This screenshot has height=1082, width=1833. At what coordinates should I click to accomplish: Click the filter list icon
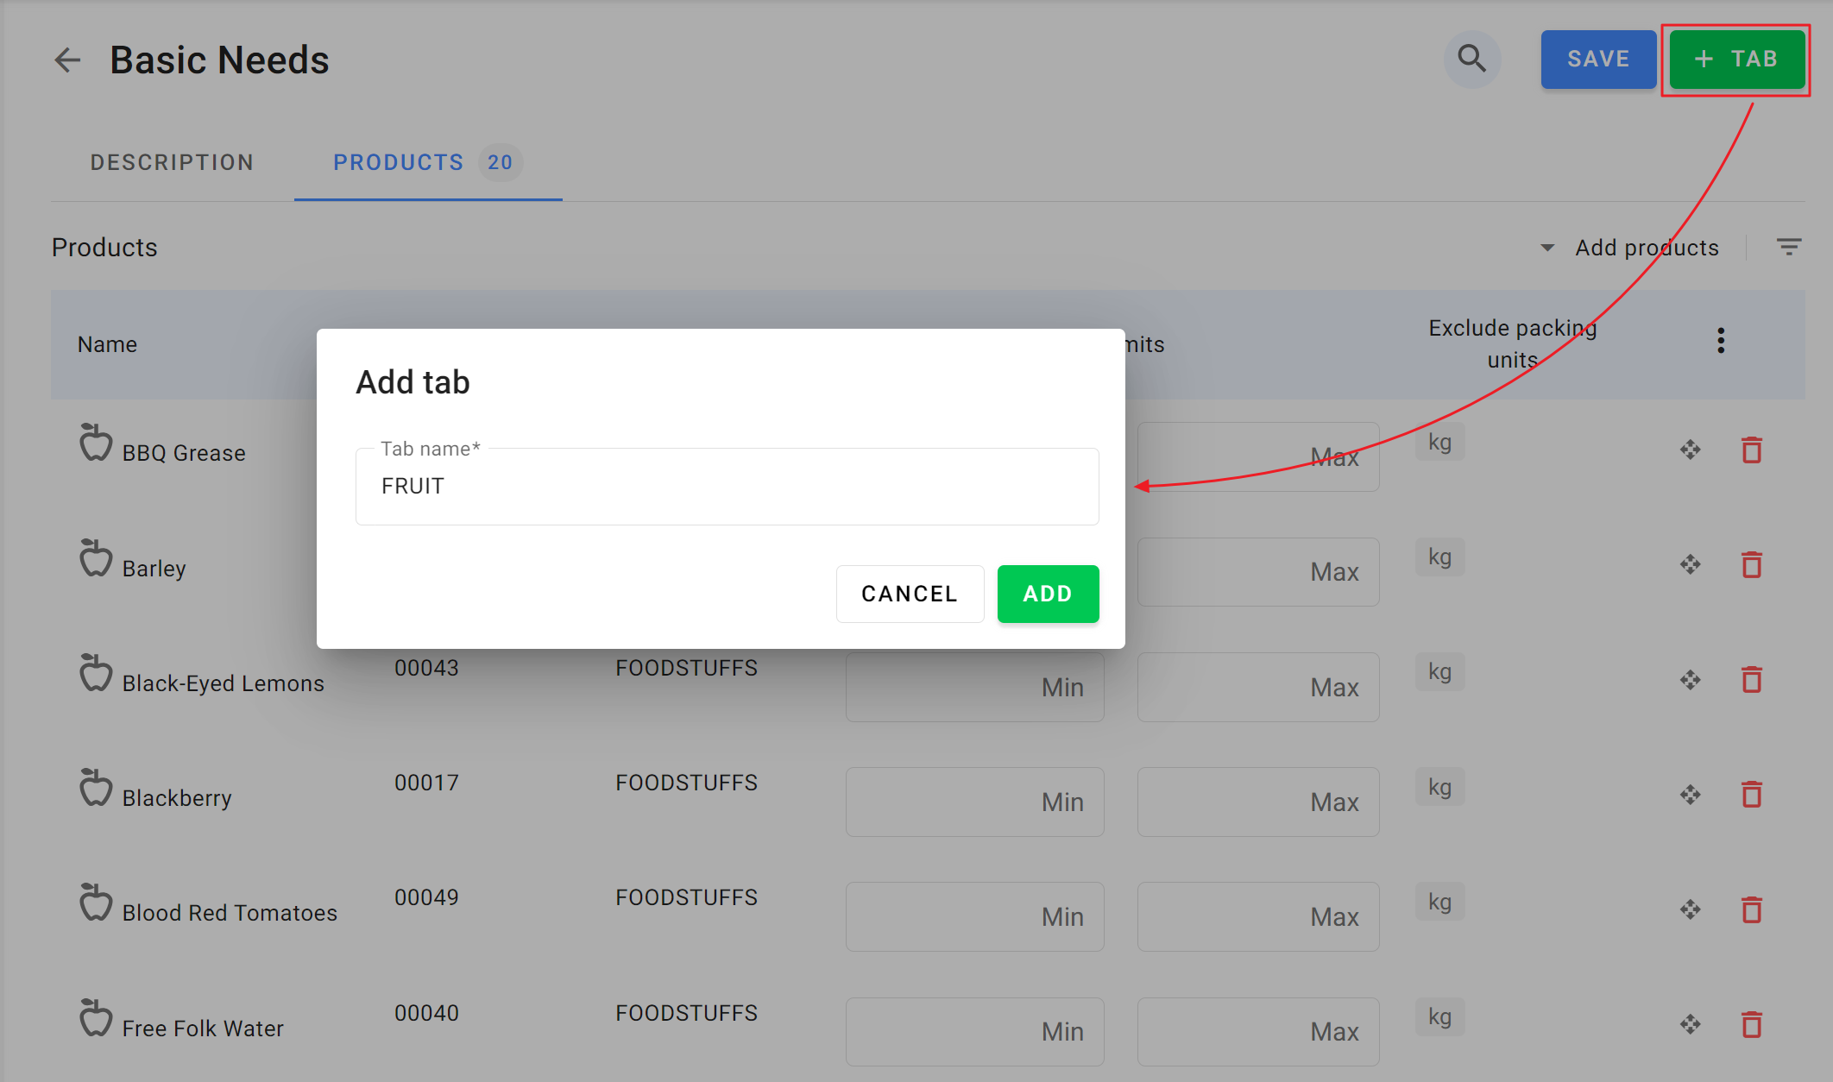click(x=1789, y=248)
